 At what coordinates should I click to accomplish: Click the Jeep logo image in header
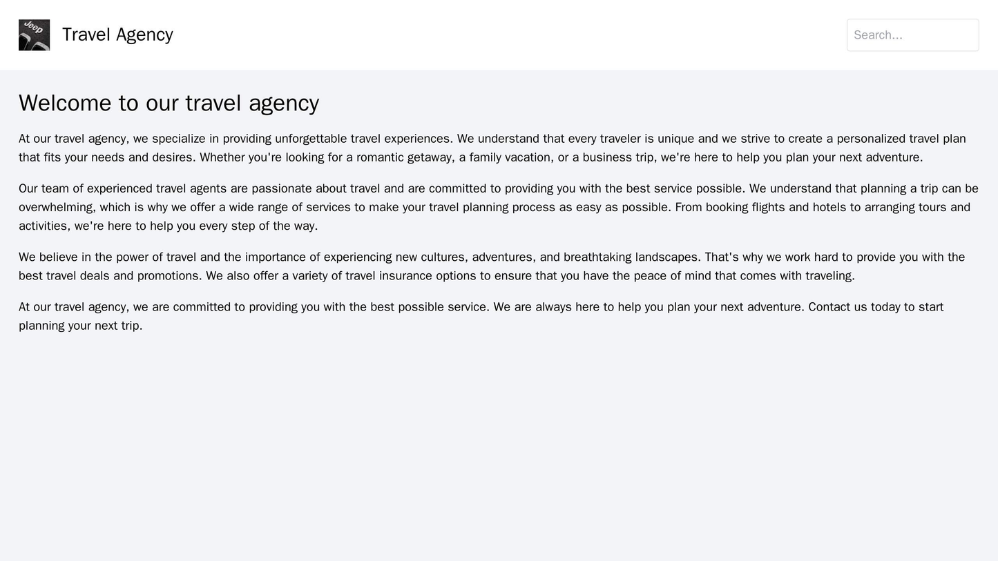(34, 35)
